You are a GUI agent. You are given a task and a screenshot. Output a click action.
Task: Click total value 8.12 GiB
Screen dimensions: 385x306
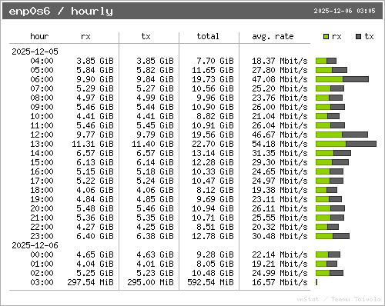pos(215,190)
